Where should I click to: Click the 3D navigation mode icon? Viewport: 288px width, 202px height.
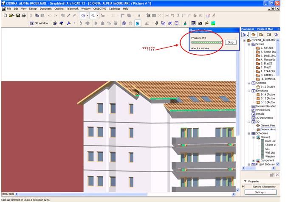(69, 23)
